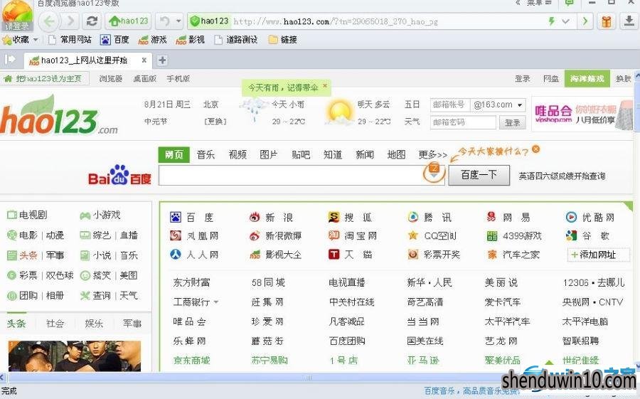Viewport: 640px width, 399px height.
Task: Open the 收藏 favorites star menu
Action: coord(20,40)
